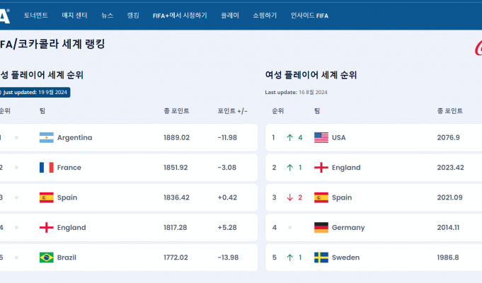The width and height of the screenshot is (482, 283).
Task: Click the women's England flag icon
Action: (x=321, y=168)
